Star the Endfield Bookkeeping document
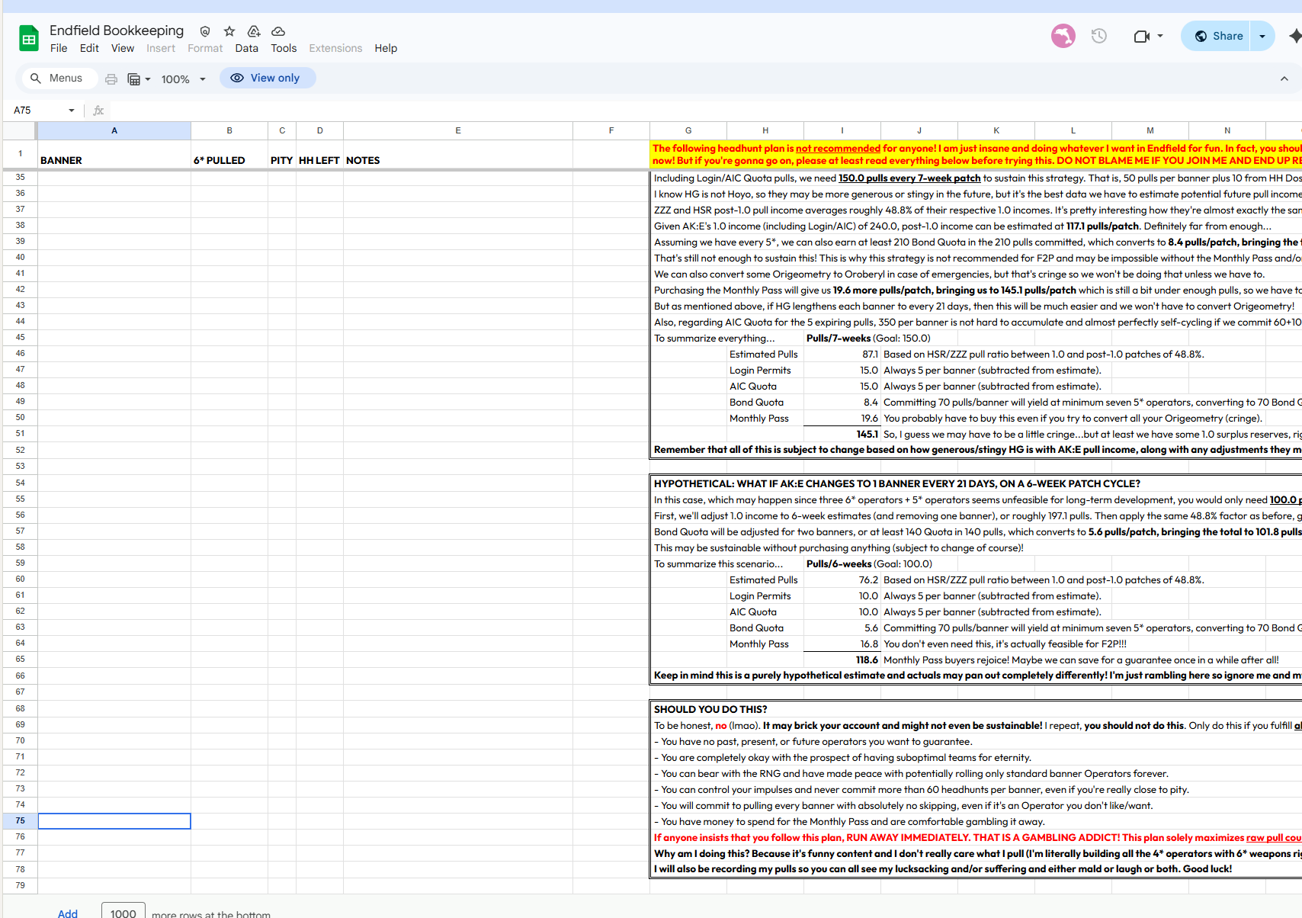Viewport: 1302px width, 918px height. pos(229,30)
